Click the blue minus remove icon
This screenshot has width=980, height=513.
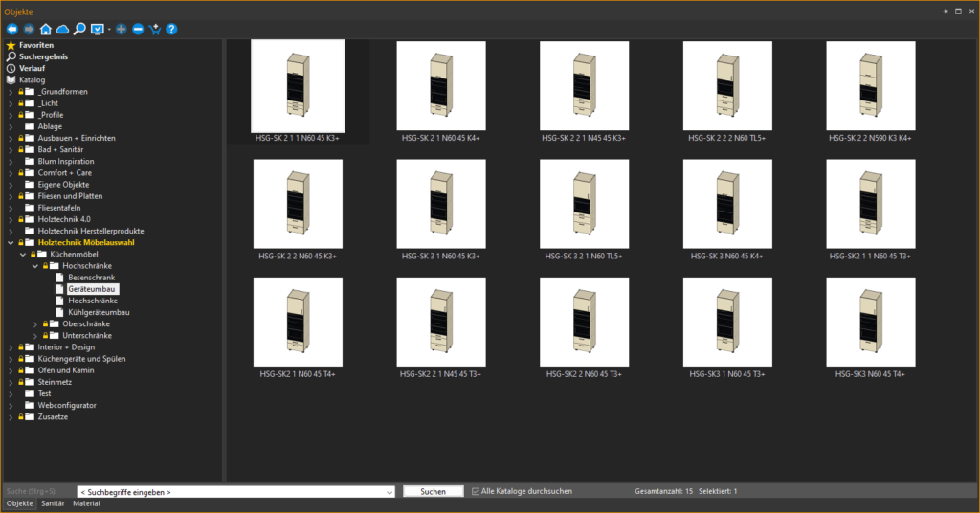[x=138, y=30]
